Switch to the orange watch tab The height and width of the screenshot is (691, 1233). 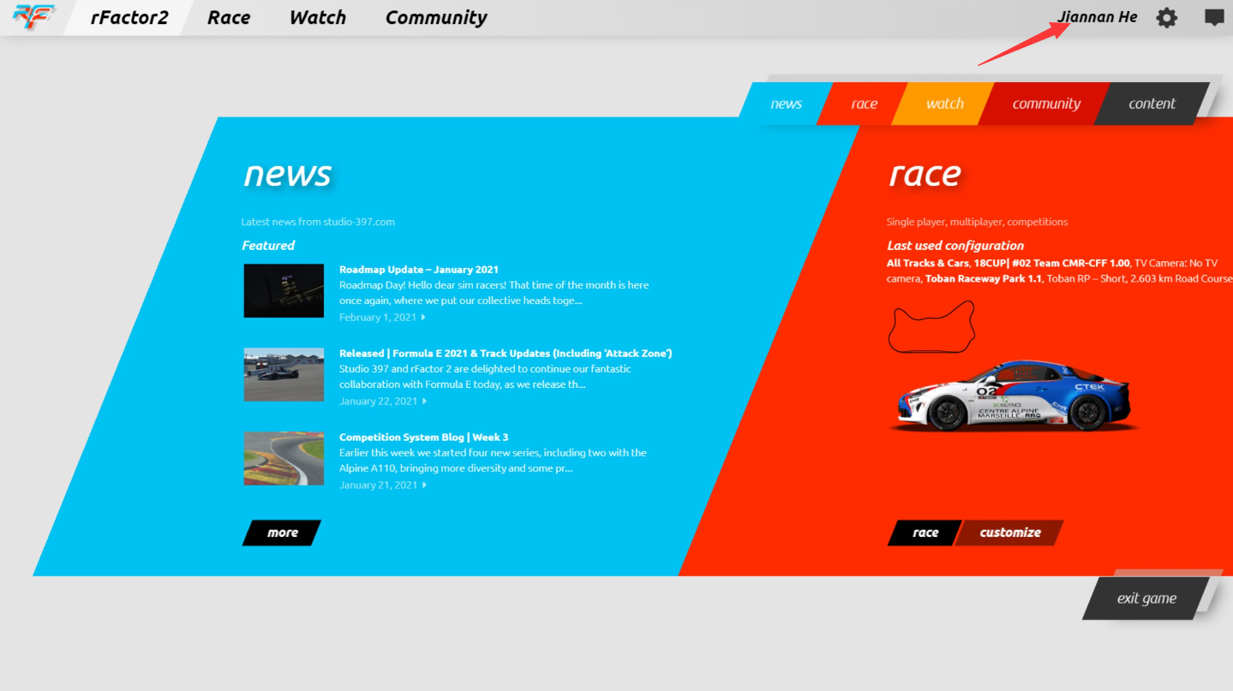point(944,104)
